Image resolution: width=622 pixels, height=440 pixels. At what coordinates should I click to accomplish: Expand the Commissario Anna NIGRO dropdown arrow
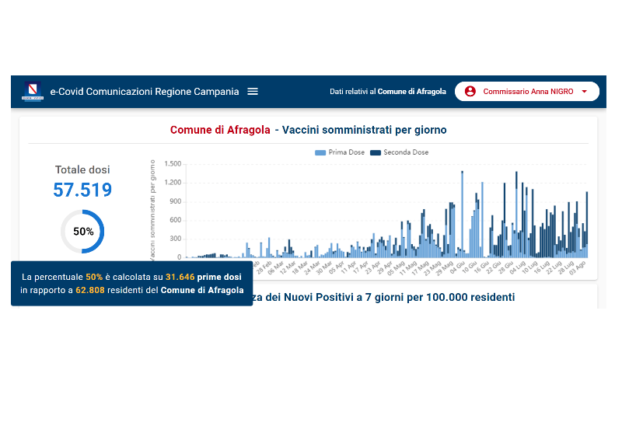pyautogui.click(x=585, y=91)
